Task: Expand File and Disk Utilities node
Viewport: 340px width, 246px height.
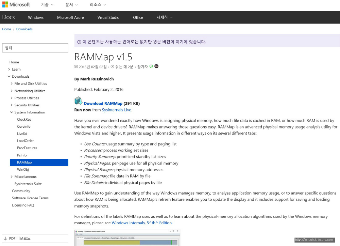Action: pyautogui.click(x=12, y=83)
